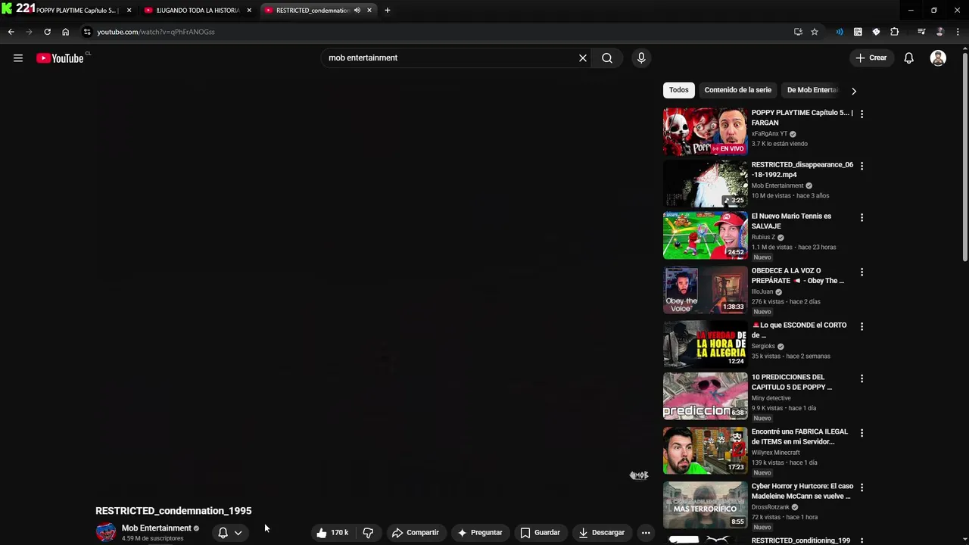Open the RESTRICTED_disappearance thumbnail
This screenshot has height=545, width=969.
[705, 183]
